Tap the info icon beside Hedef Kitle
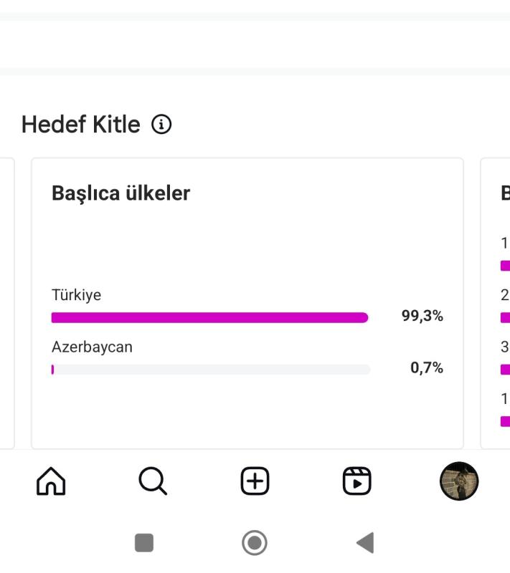Screen dimensions: 510x573 tap(161, 124)
